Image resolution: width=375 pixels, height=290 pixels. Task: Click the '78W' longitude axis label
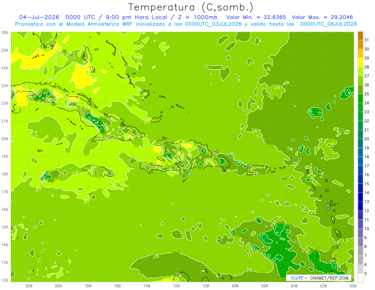tap(88, 286)
